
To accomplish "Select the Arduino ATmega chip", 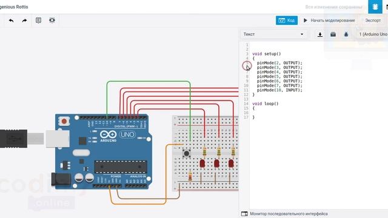I will click(121, 167).
